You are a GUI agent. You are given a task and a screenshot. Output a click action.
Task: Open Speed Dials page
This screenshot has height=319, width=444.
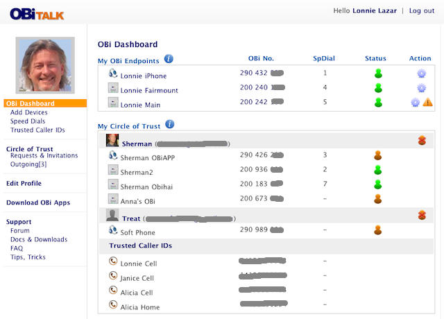pyautogui.click(x=28, y=121)
